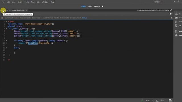Viewport: 182px width, 102px height.
Task: Open the CSS Designer panel icon
Action: click(176, 26)
